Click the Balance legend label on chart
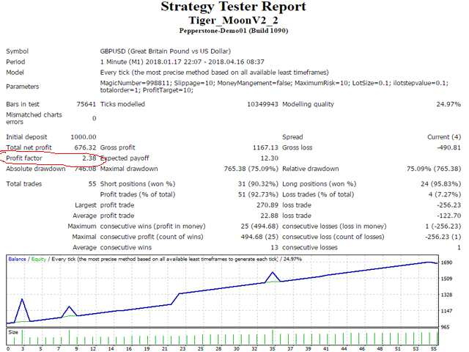Viewport: 469px width, 352px height. click(x=19, y=260)
